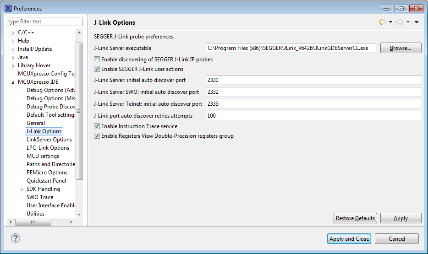Toggle Enable Instruction Trace service checkbox
This screenshot has height=254, width=428.
point(97,126)
